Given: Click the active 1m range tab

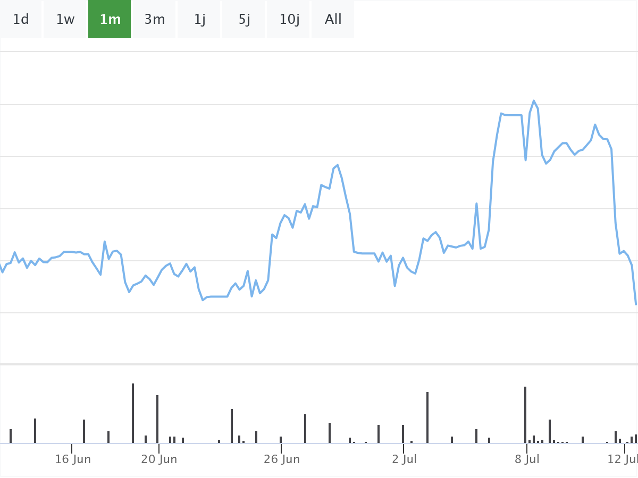Looking at the screenshot, I should [x=110, y=20].
